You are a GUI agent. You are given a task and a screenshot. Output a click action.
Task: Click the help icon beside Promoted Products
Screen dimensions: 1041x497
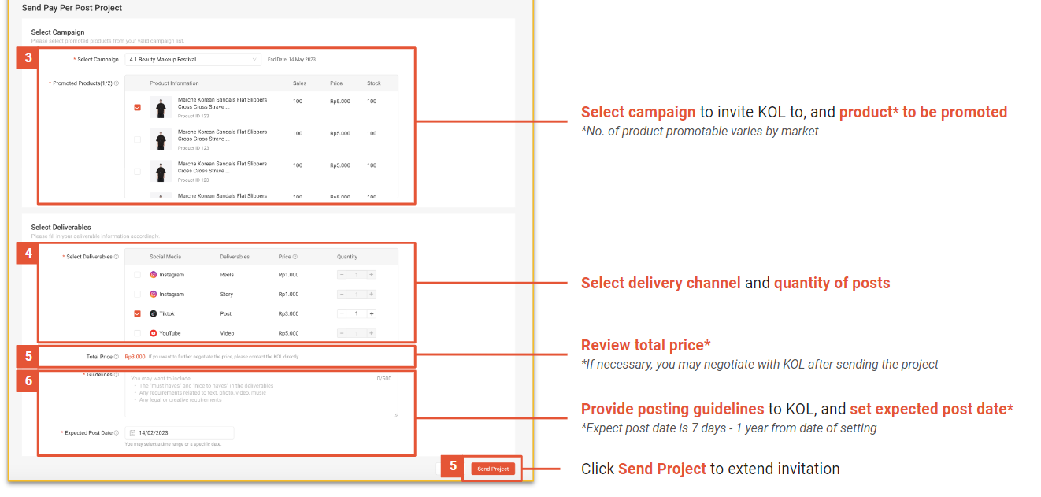point(117,83)
